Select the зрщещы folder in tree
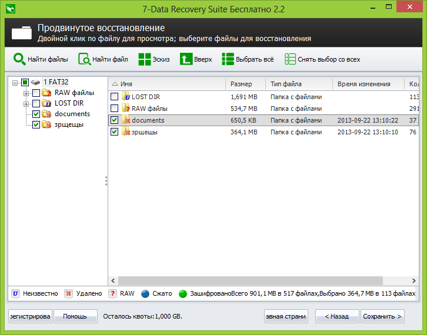The width and height of the screenshot is (427, 335). click(69, 124)
